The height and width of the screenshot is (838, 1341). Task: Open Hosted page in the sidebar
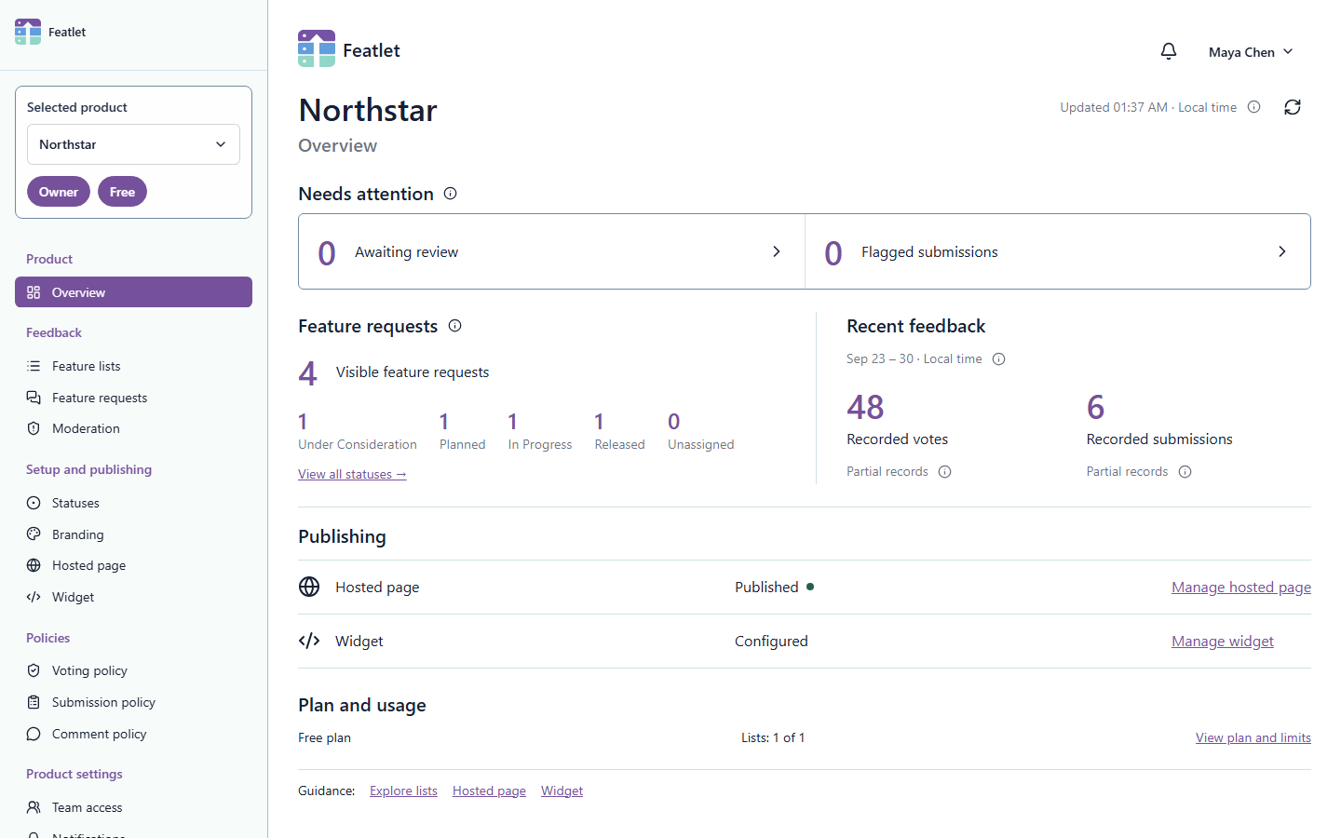pyautogui.click(x=133, y=565)
